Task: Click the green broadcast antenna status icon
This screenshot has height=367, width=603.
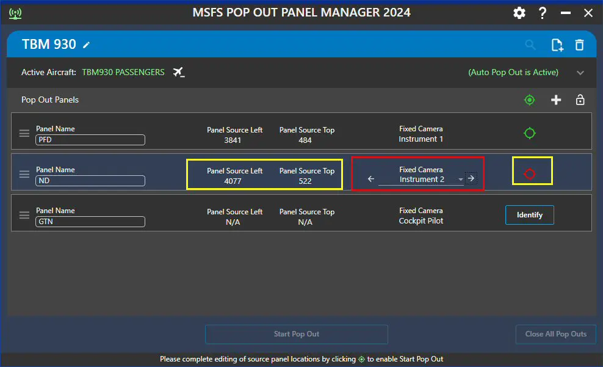Action: (15, 13)
